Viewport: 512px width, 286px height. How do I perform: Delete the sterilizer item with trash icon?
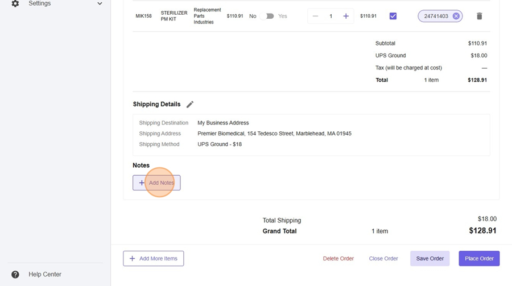coord(479,16)
